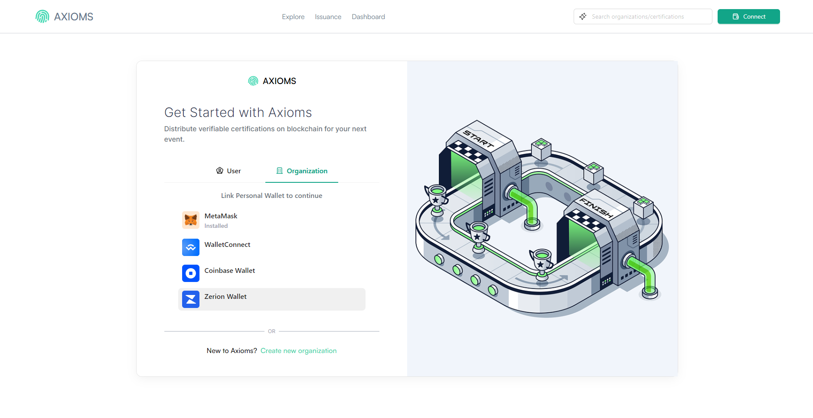The image size is (813, 418).
Task: Click the Coinbase Wallet icon
Action: (x=191, y=273)
